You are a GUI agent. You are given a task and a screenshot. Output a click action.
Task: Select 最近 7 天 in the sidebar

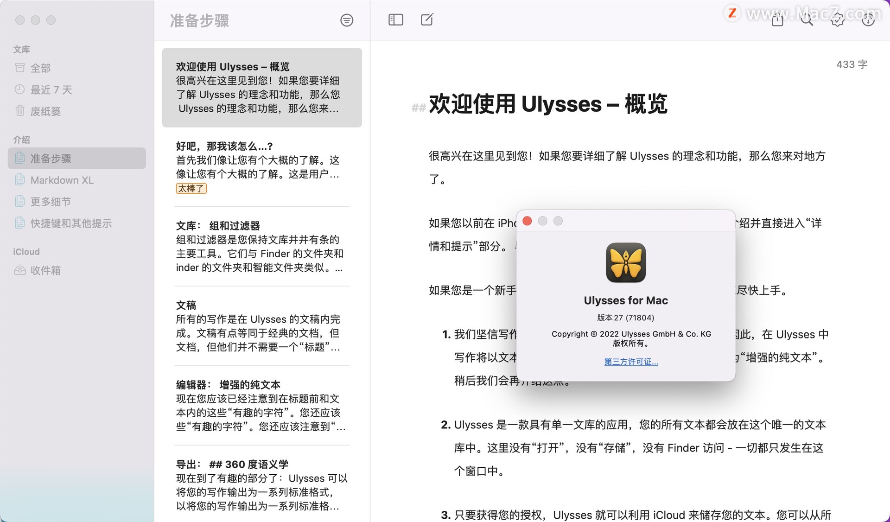pyautogui.click(x=77, y=89)
